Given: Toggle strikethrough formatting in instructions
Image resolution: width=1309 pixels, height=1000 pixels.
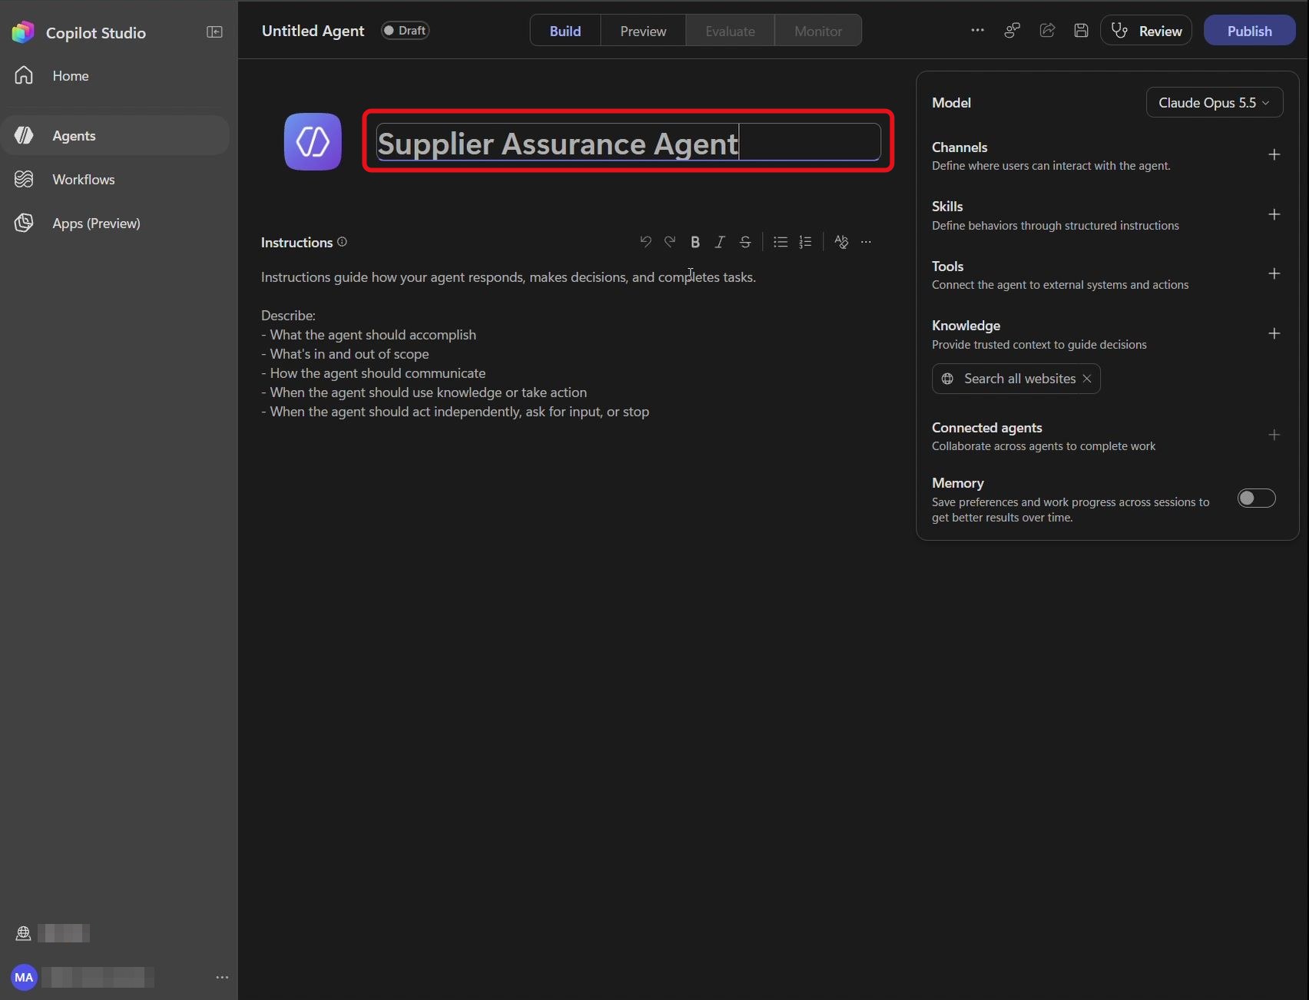Looking at the screenshot, I should coord(745,242).
